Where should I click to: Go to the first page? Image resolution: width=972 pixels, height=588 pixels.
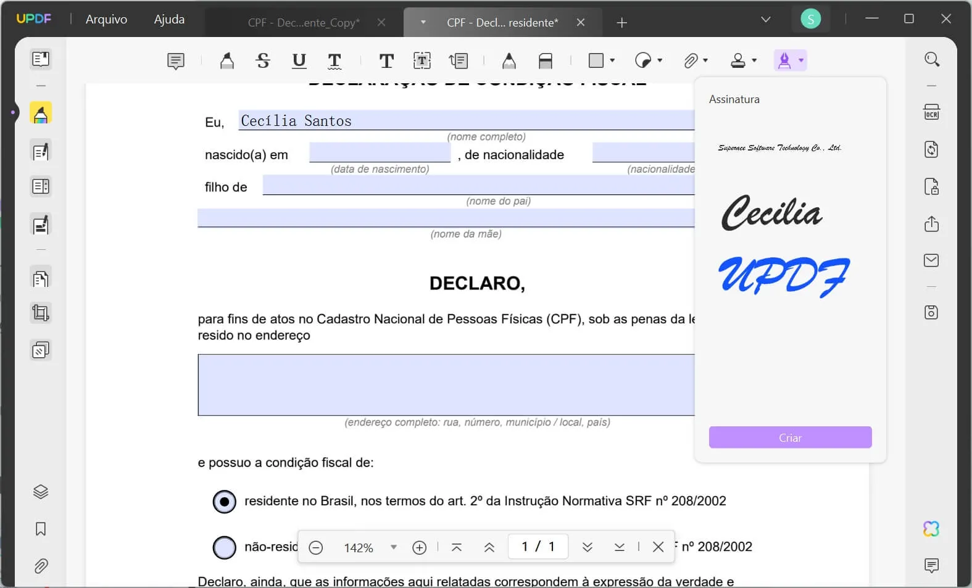click(x=457, y=547)
